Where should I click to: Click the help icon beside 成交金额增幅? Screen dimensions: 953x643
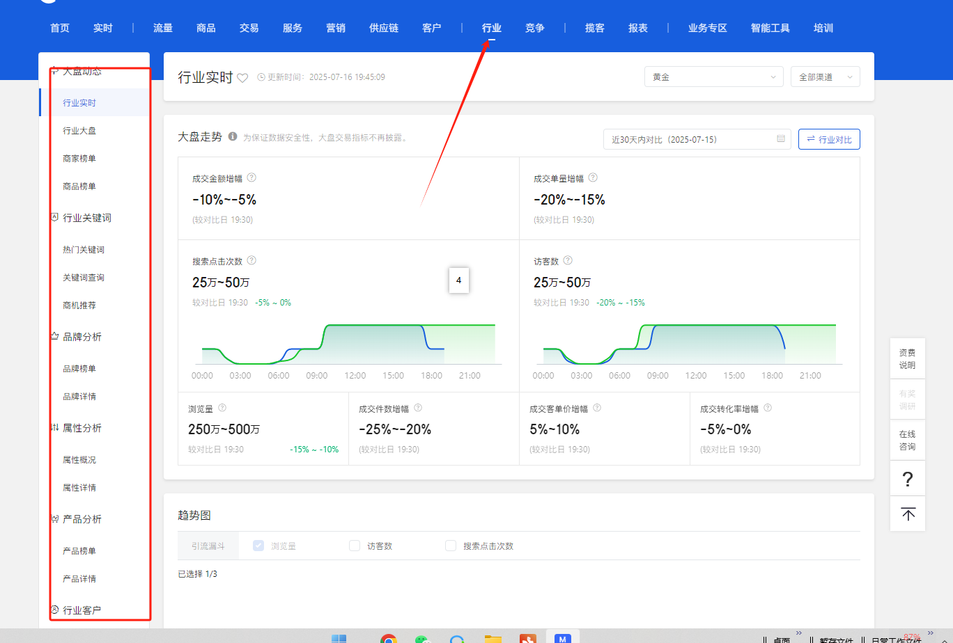tap(251, 178)
